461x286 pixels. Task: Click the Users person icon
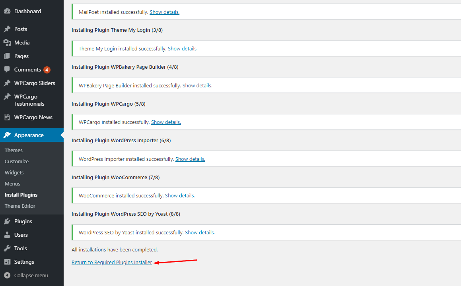pos(7,235)
